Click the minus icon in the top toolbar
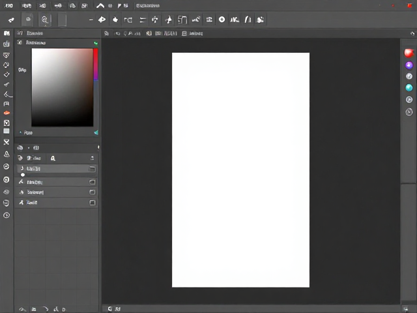This screenshot has height=313, width=417. tap(91, 20)
